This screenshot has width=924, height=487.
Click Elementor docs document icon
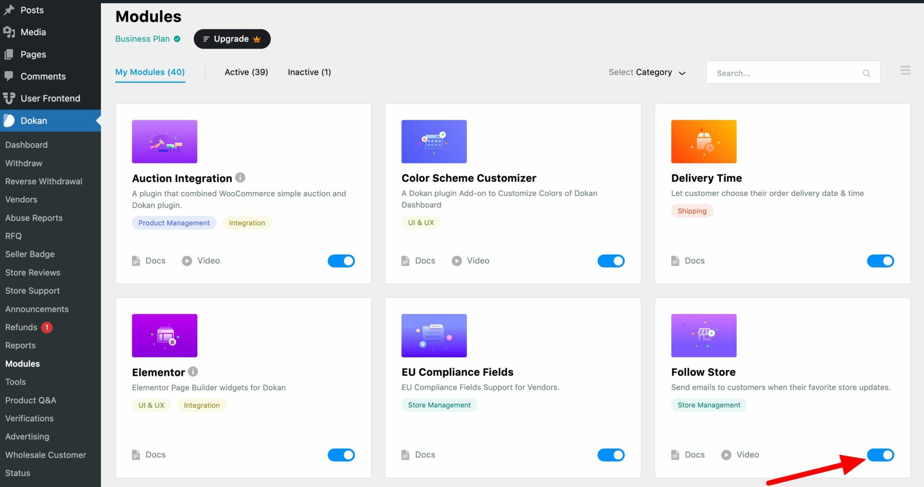136,455
